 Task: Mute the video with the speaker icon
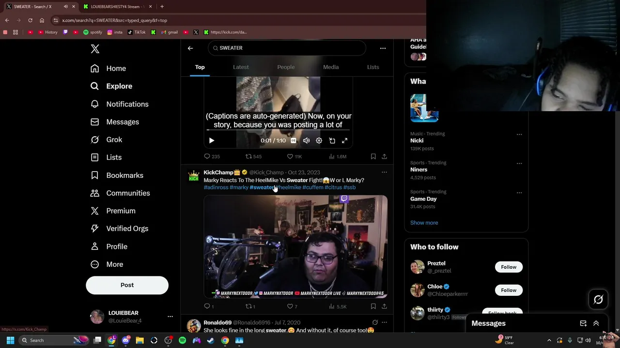point(306,141)
